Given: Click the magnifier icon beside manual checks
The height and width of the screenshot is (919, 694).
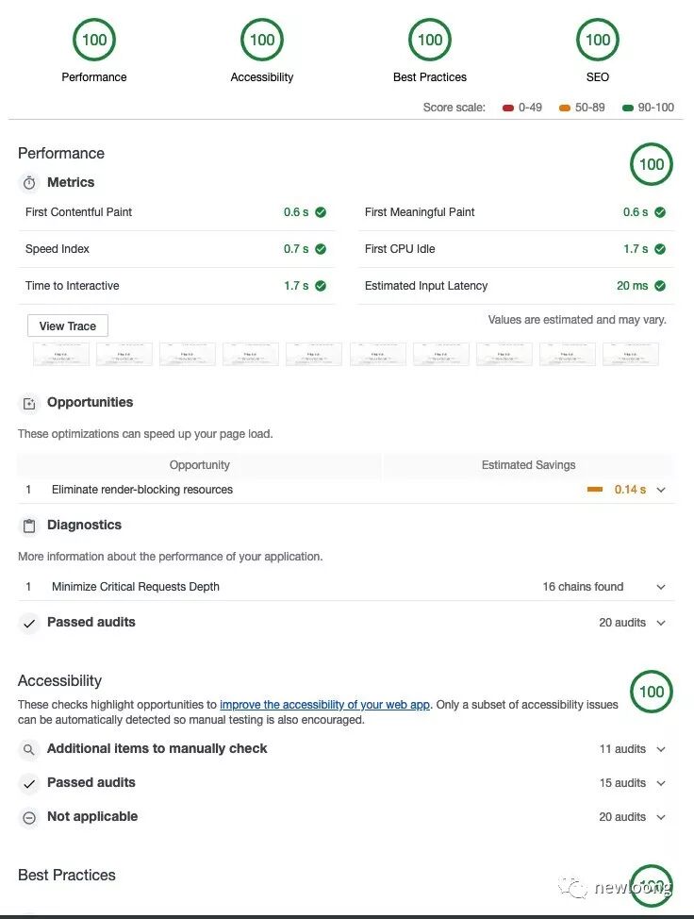Looking at the screenshot, I should pyautogui.click(x=29, y=750).
